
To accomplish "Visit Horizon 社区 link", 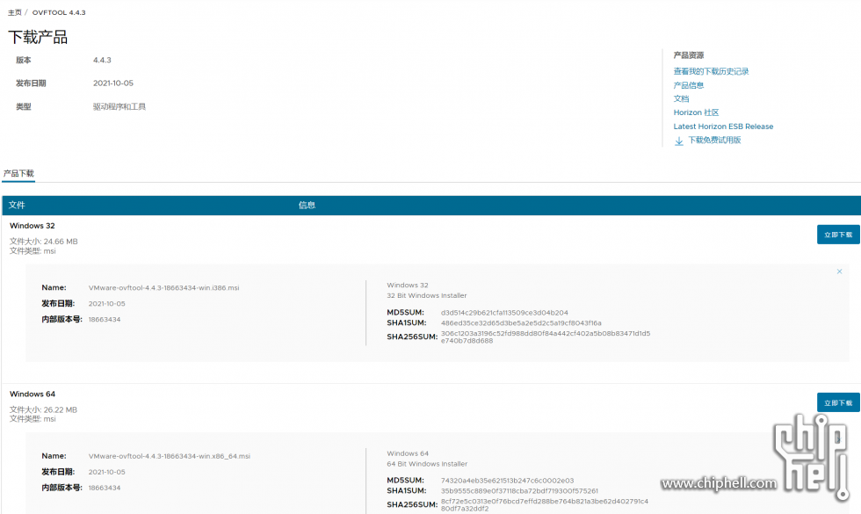I will pos(696,112).
